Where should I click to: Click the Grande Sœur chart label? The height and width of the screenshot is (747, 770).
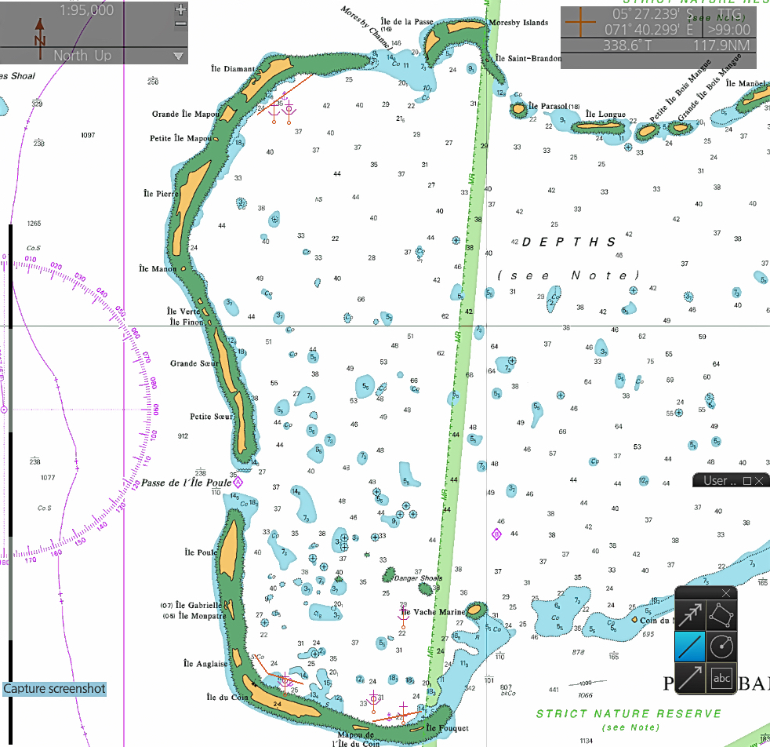click(x=194, y=363)
